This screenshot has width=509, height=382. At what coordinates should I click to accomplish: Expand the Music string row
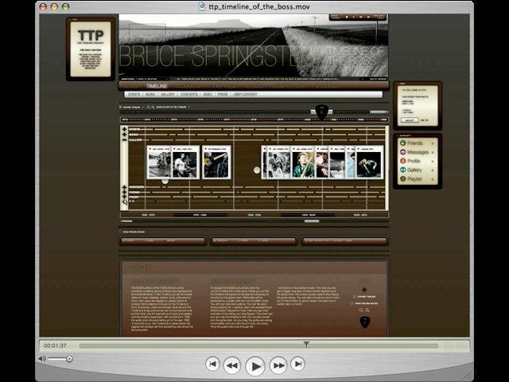click(x=124, y=134)
